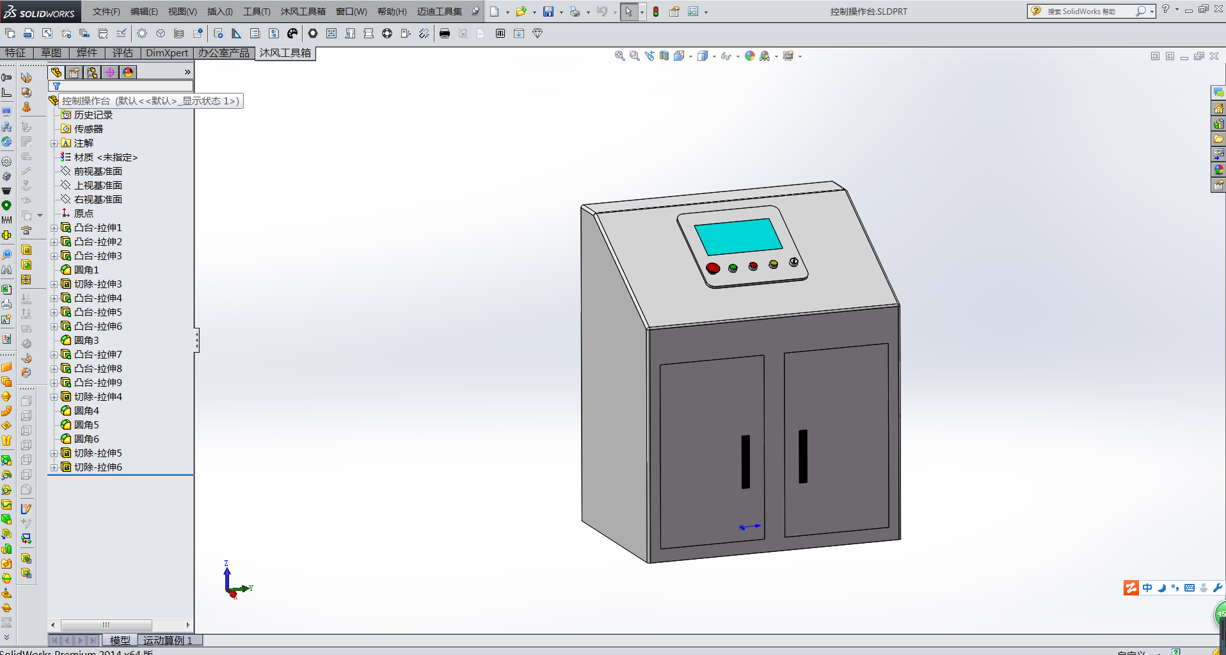Open the Help question mark button
The image size is (1226, 655).
pos(1165,9)
